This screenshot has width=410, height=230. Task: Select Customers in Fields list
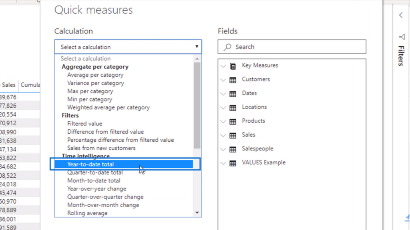(256, 79)
